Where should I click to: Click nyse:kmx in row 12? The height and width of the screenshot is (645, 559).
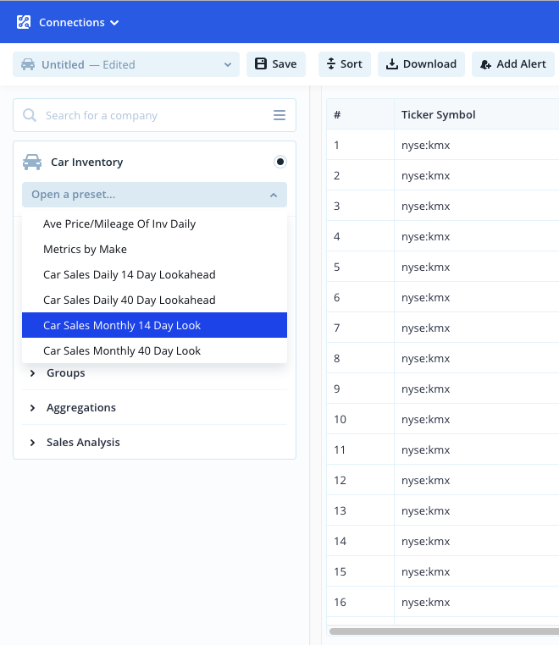pyautogui.click(x=426, y=480)
